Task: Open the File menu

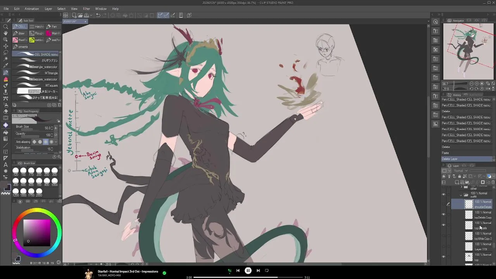Action: [x=6, y=9]
